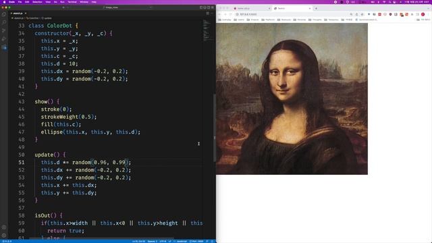Open the Source Control view in activity bar

[4, 30]
